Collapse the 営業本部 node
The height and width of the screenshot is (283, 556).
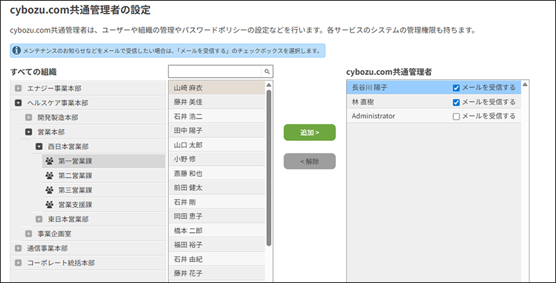coord(28,132)
